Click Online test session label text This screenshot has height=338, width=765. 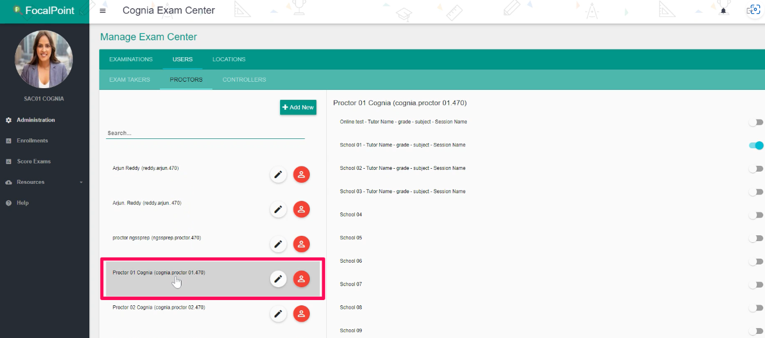tap(403, 122)
